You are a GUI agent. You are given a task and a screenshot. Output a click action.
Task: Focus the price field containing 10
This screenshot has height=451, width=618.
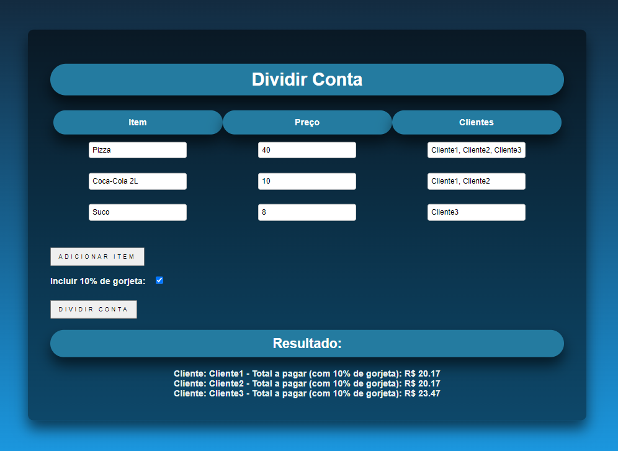[307, 181]
